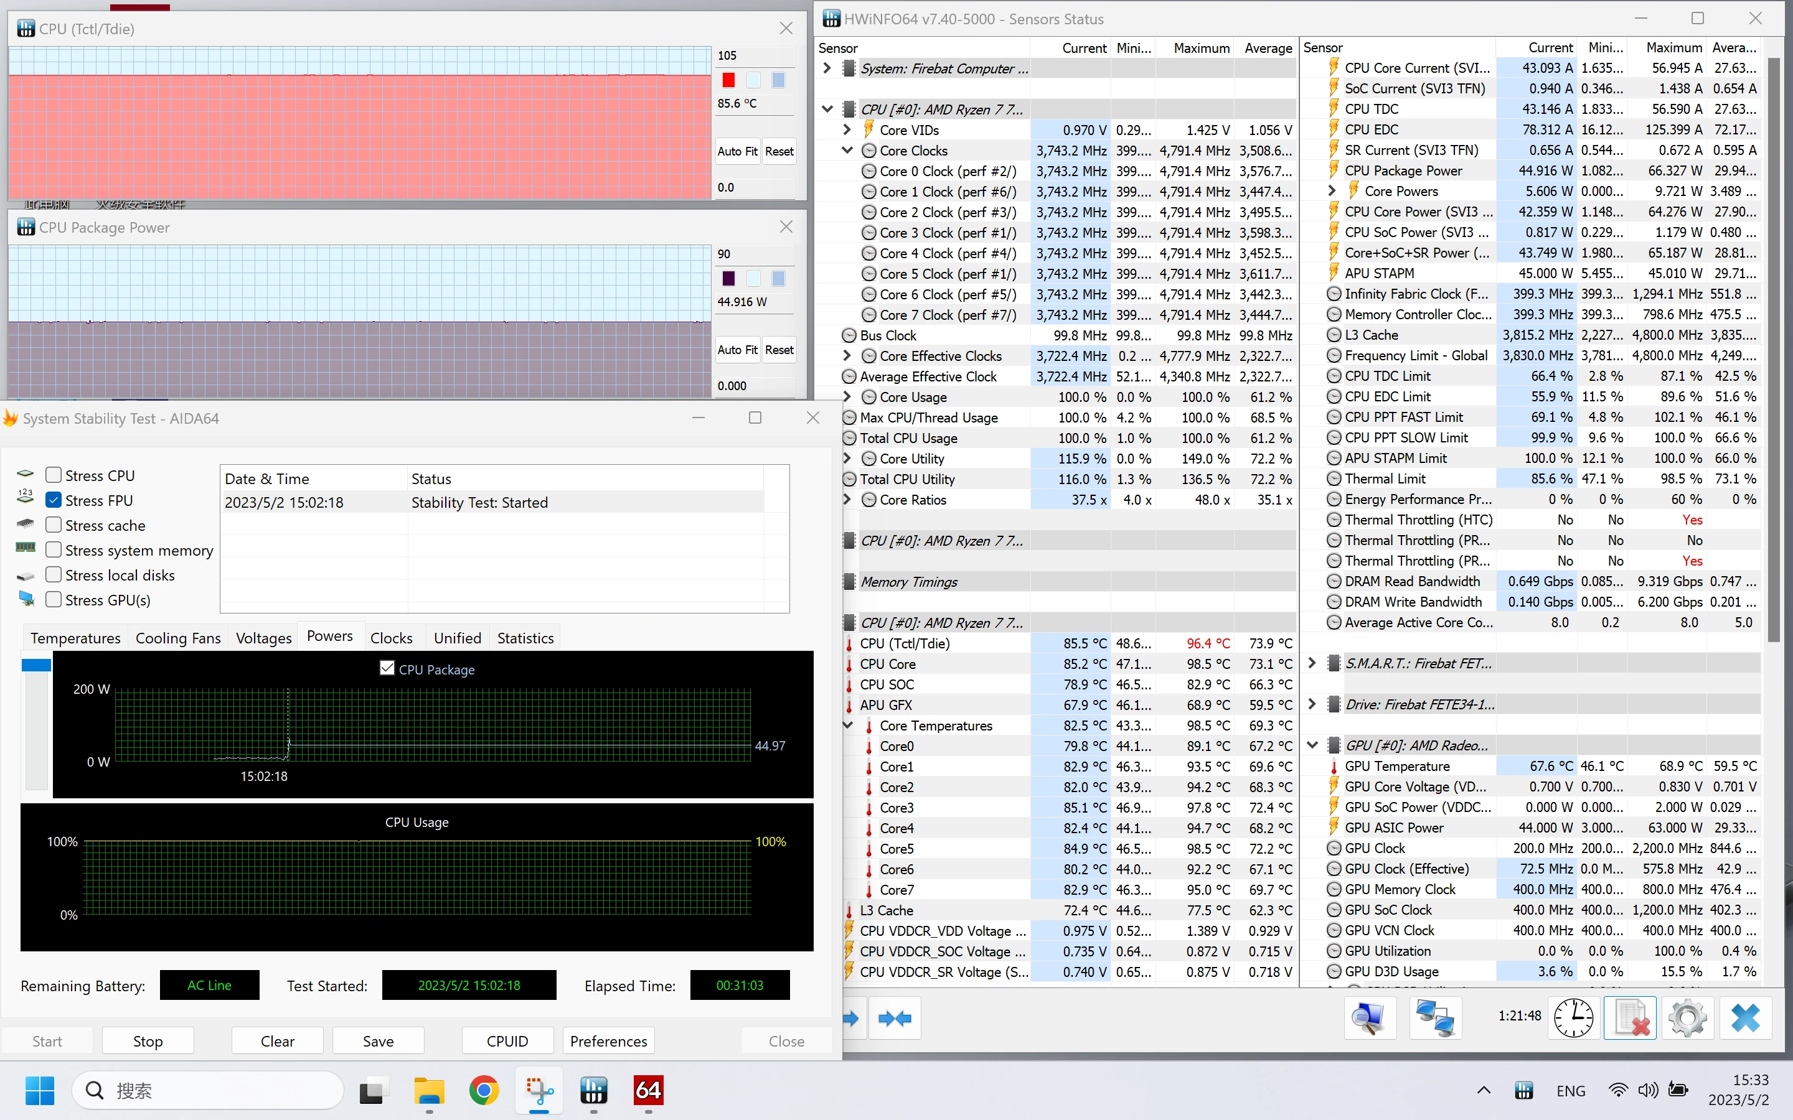This screenshot has height=1120, width=1793.
Task: Switch to the Statistics tab
Action: 525,638
